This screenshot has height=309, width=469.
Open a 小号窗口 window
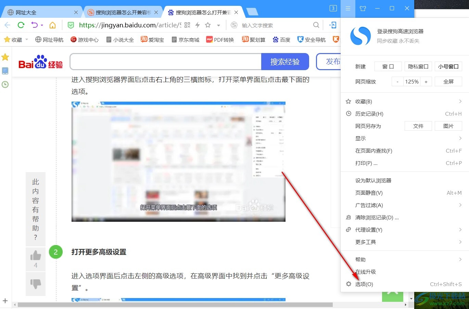(x=448, y=66)
